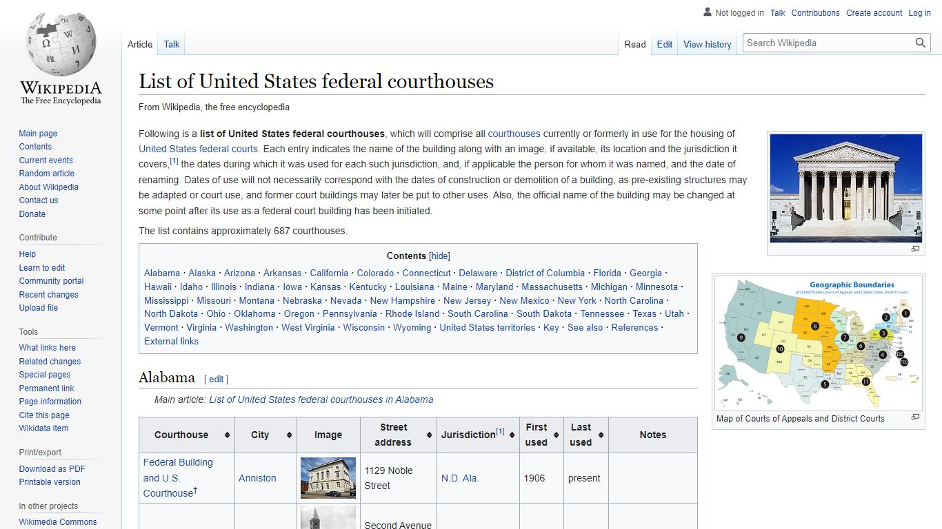Open Wikimedia Commons sidebar link

[58, 522]
